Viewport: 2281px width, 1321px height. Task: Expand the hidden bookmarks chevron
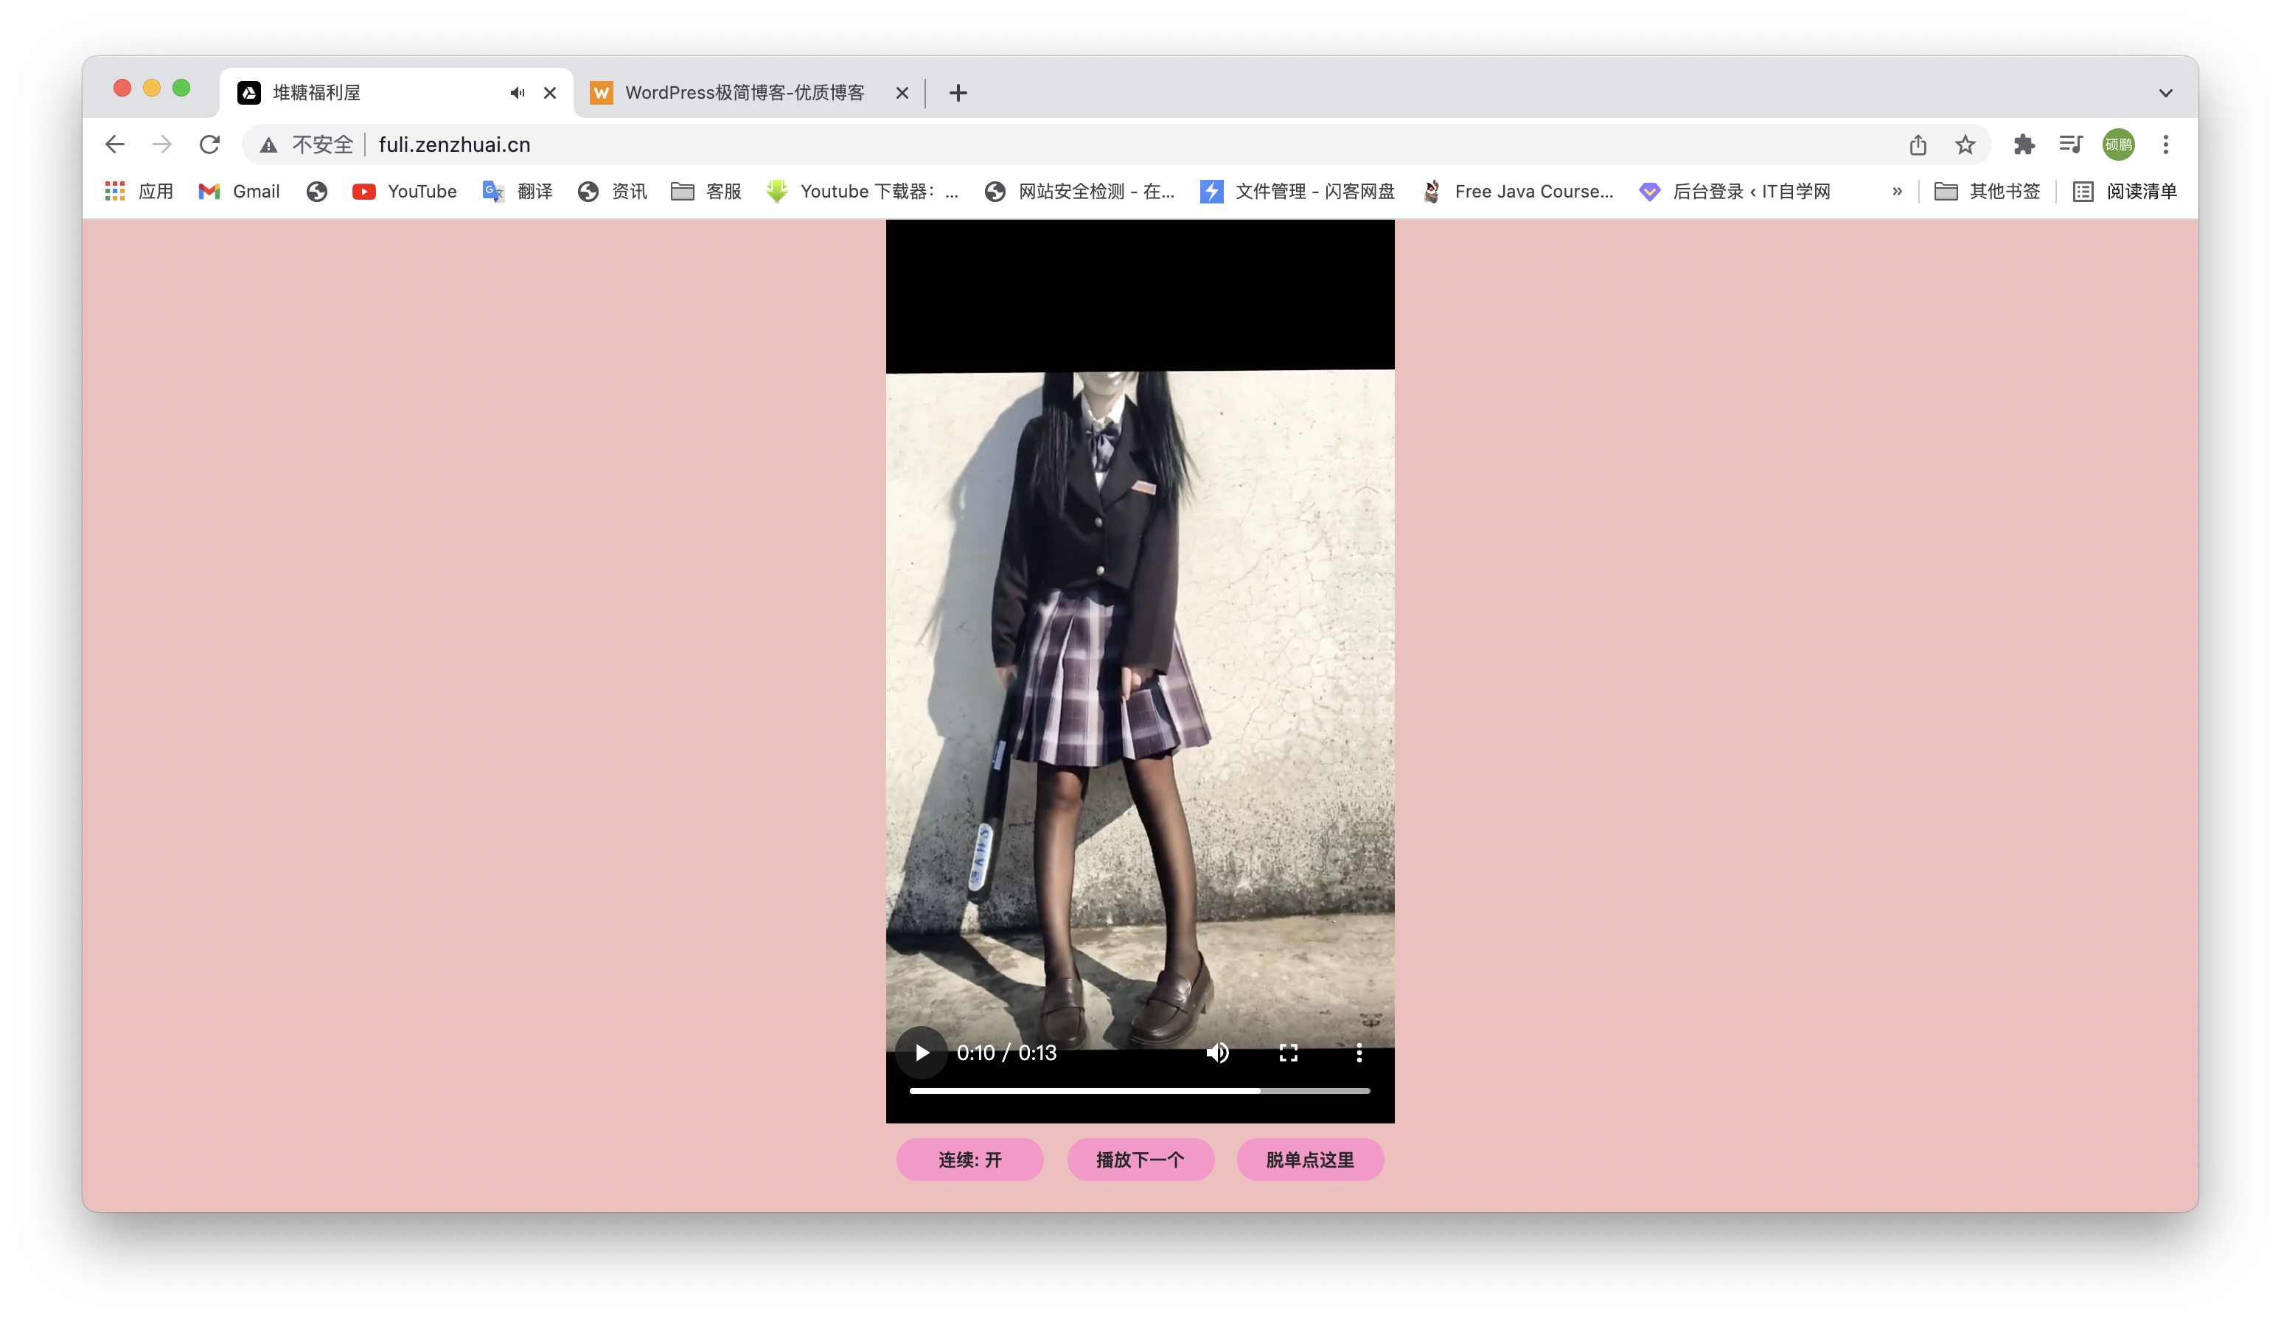(1897, 192)
